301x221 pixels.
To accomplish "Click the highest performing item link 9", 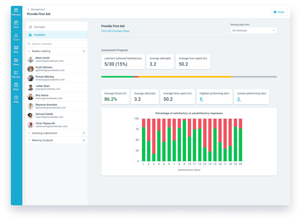I will (x=202, y=99).
